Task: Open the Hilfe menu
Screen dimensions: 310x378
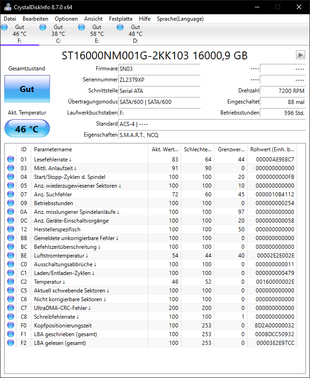Action: point(144,19)
